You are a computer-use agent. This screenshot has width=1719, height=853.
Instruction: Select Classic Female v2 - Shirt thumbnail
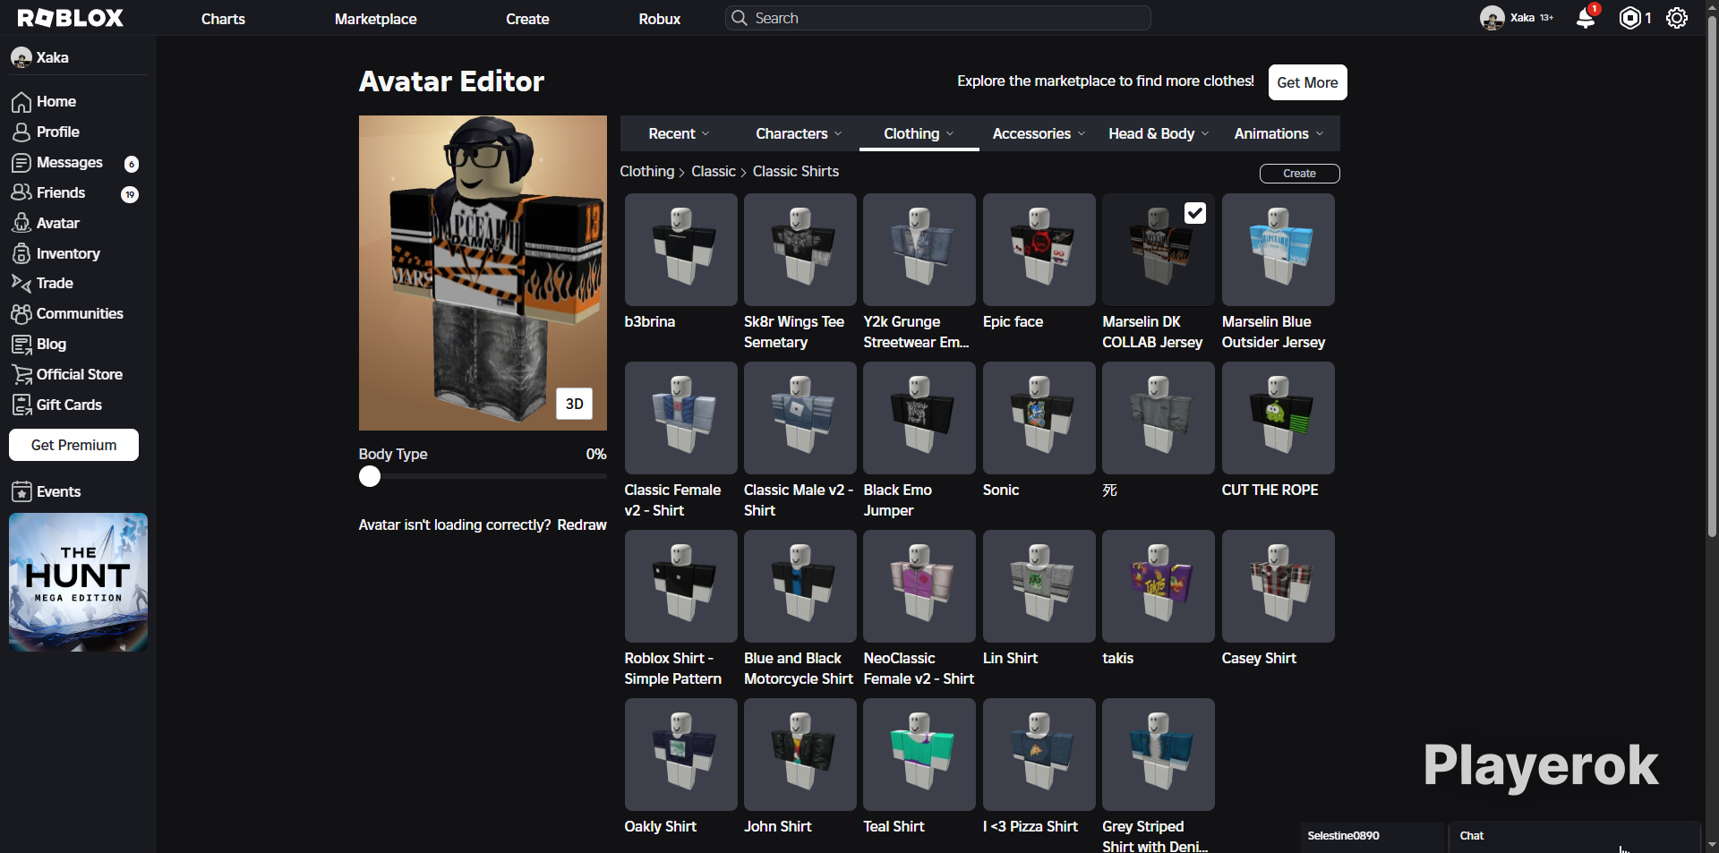coord(680,418)
